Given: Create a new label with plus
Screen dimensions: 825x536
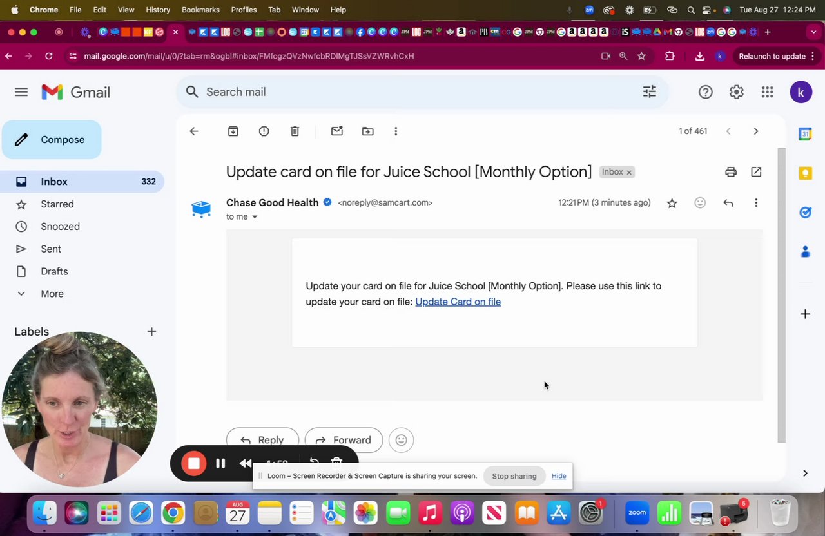Looking at the screenshot, I should (151, 332).
